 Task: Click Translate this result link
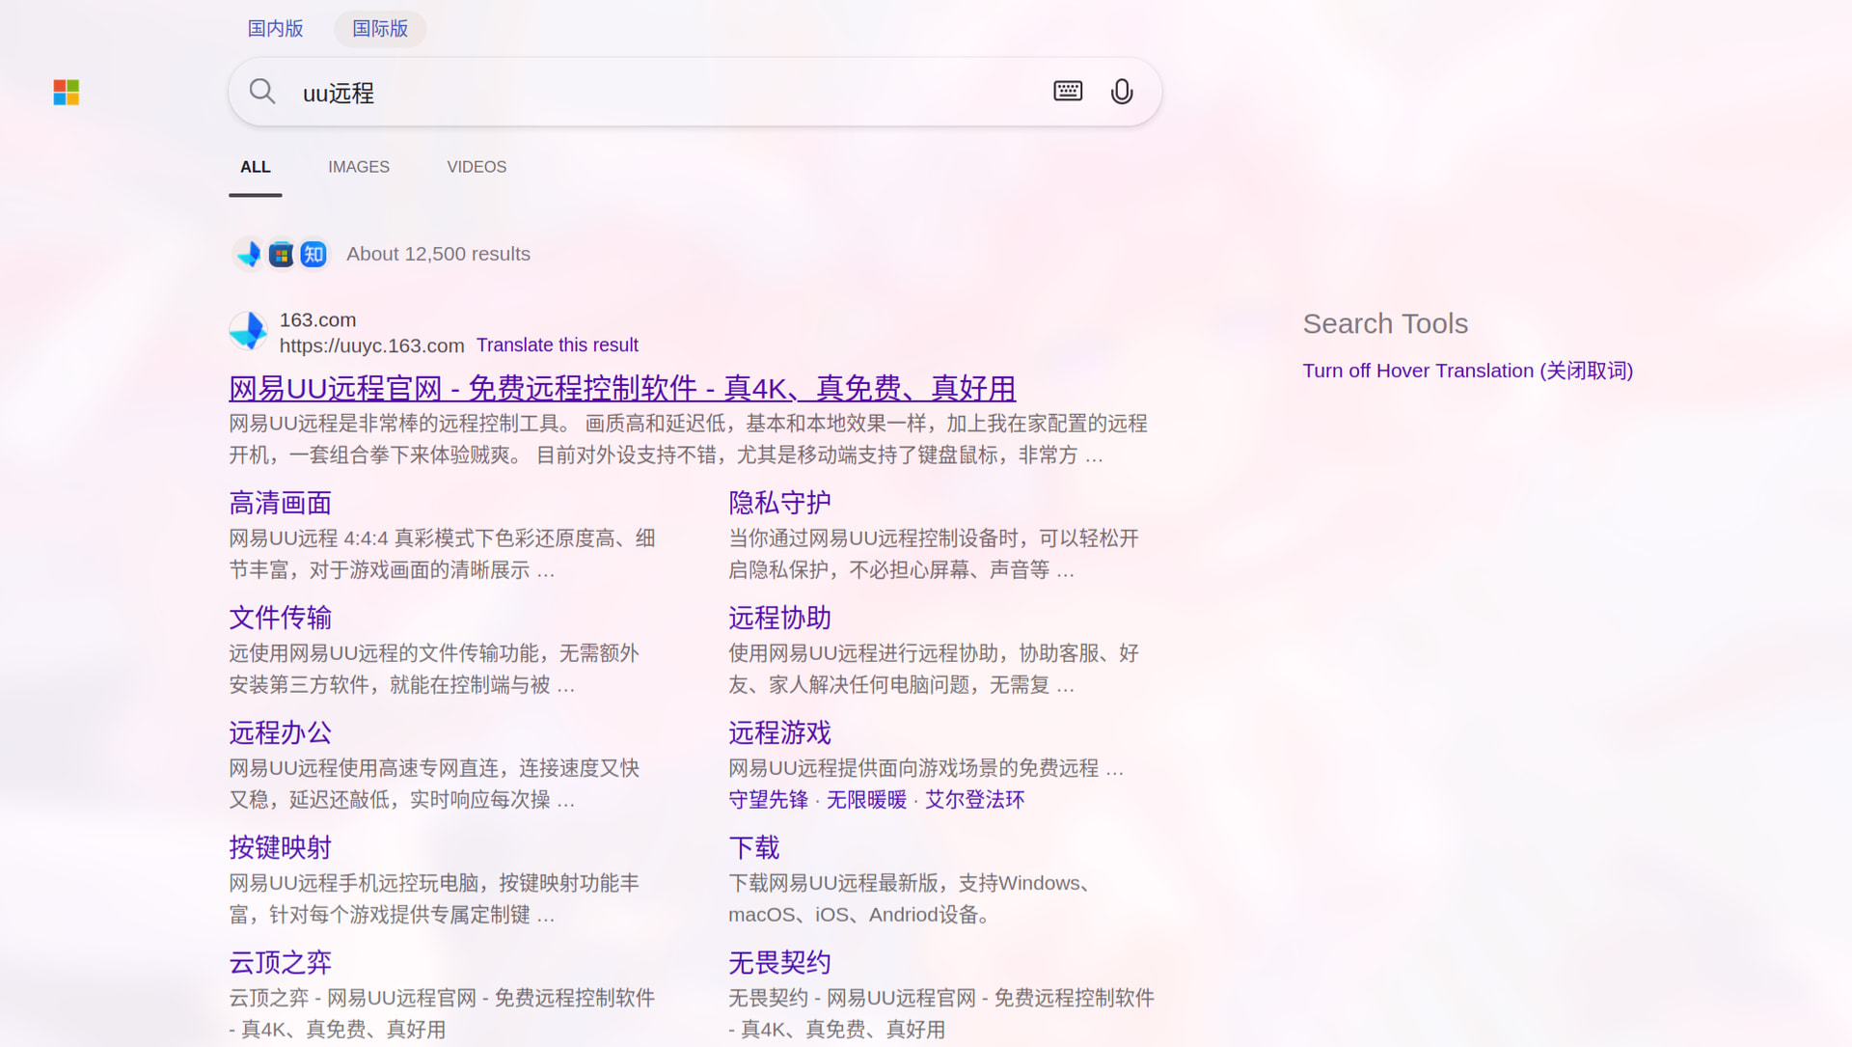[558, 345]
